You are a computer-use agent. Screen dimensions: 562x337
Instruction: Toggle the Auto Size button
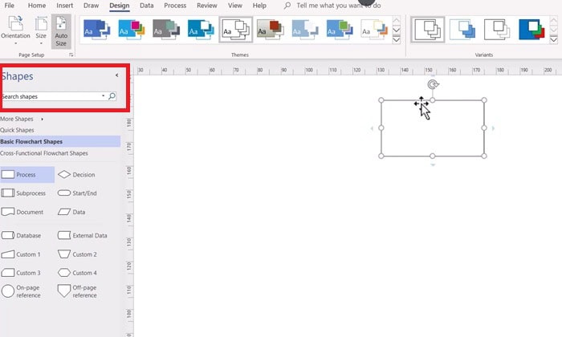pos(61,31)
